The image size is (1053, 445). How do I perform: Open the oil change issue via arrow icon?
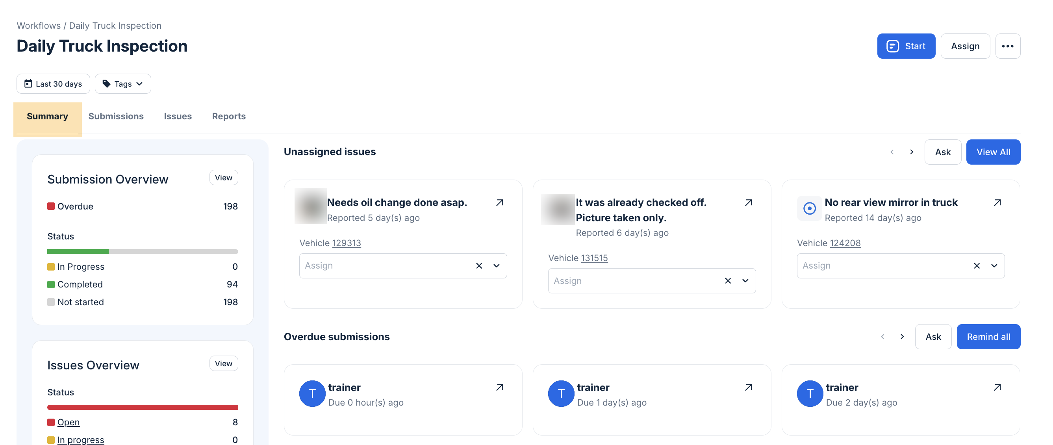(x=499, y=203)
